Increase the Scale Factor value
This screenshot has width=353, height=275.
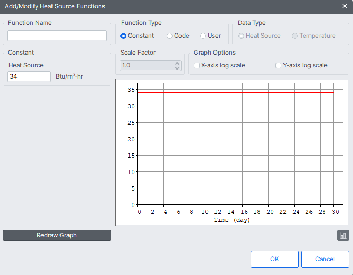pyautogui.click(x=177, y=64)
